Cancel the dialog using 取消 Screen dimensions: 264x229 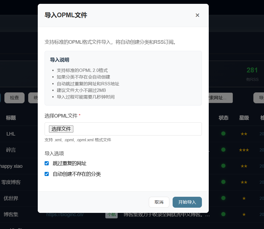[x=159, y=202]
